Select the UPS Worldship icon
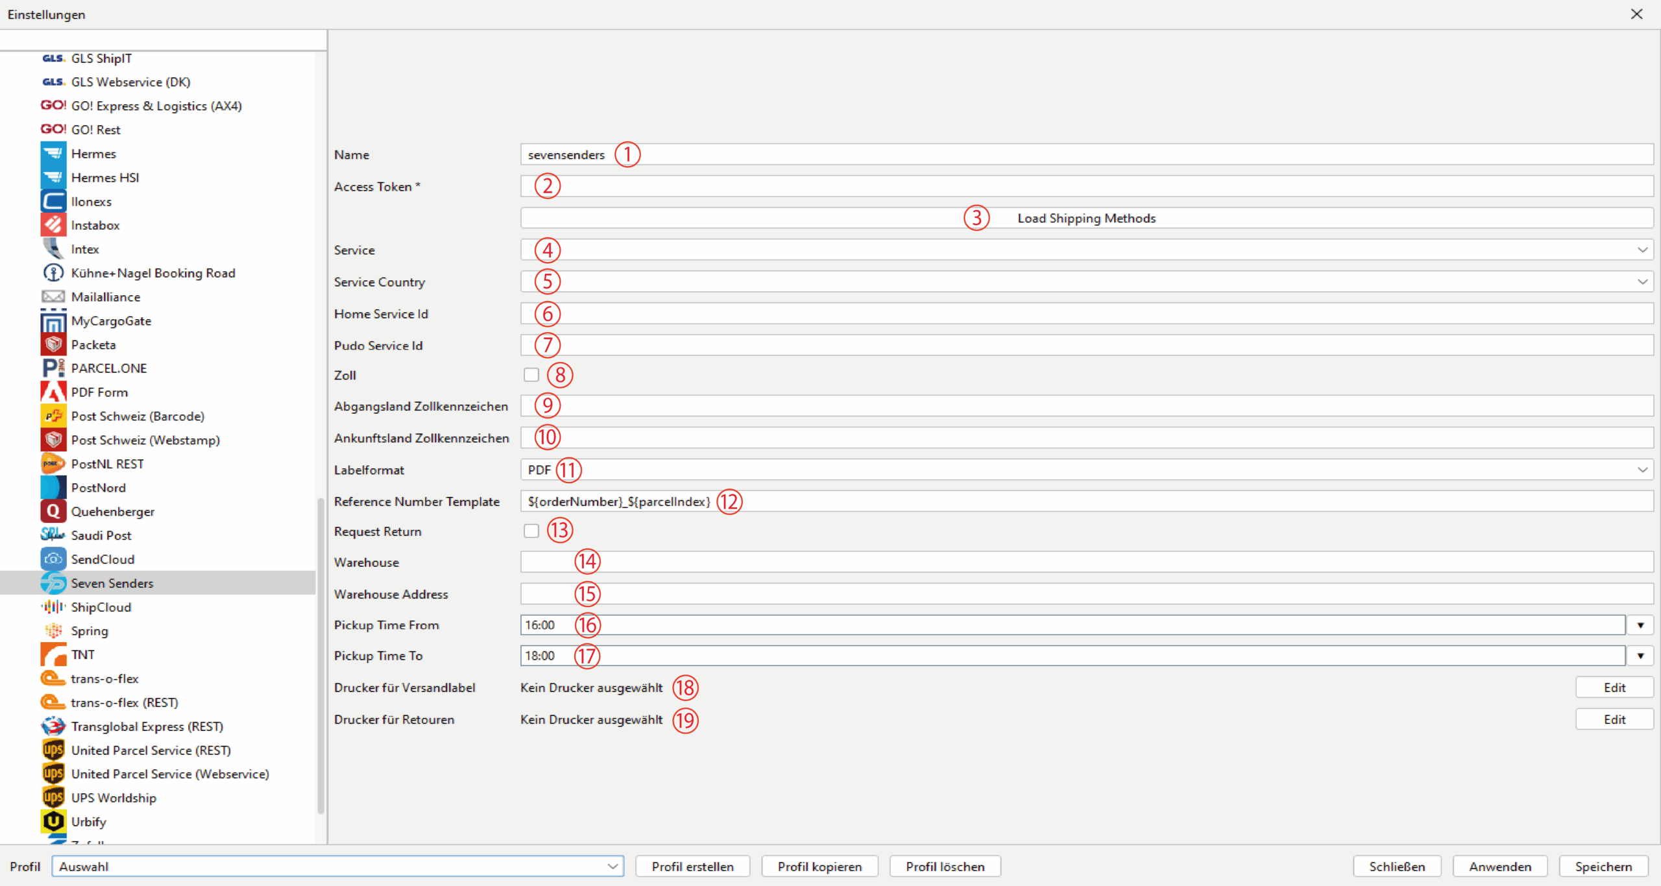The height and width of the screenshot is (886, 1661). 53,798
